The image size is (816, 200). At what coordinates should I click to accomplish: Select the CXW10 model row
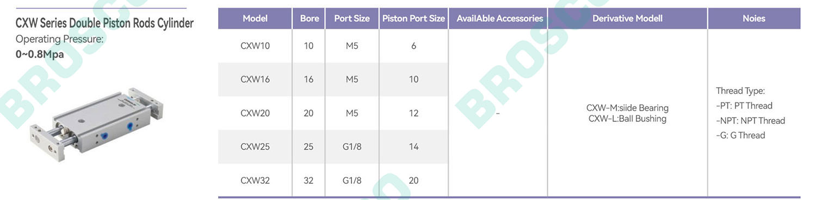pos(333,46)
